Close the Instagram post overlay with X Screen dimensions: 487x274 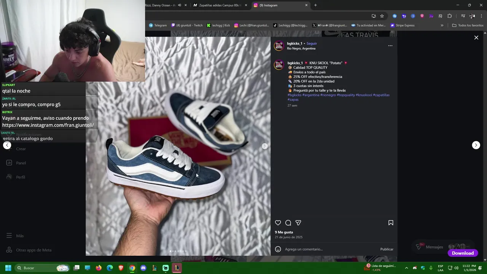tap(476, 38)
